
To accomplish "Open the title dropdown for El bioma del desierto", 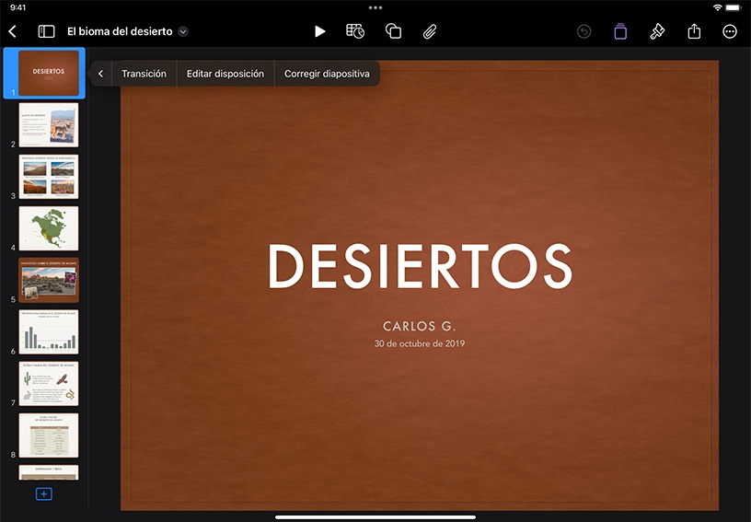I will point(183,31).
